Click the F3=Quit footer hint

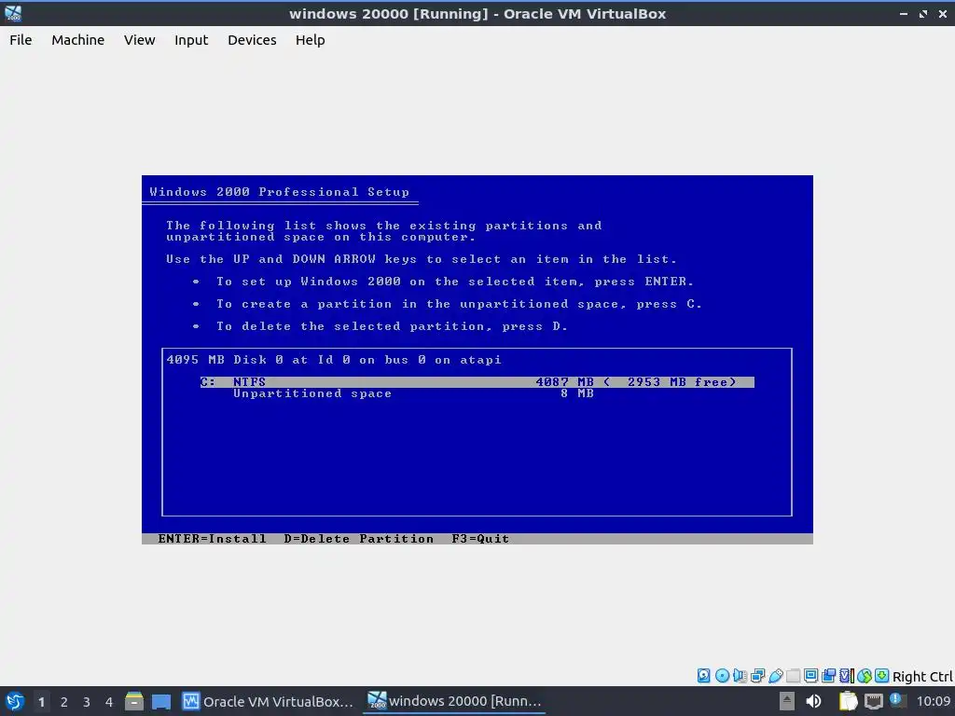click(480, 539)
